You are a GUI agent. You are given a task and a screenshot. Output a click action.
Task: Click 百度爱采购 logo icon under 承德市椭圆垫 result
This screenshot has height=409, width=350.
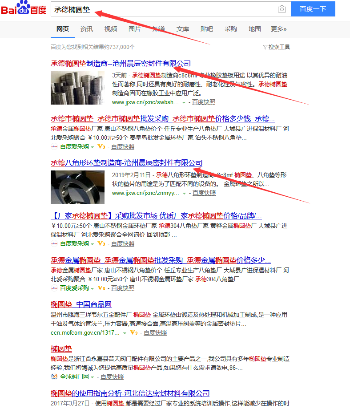point(54,146)
